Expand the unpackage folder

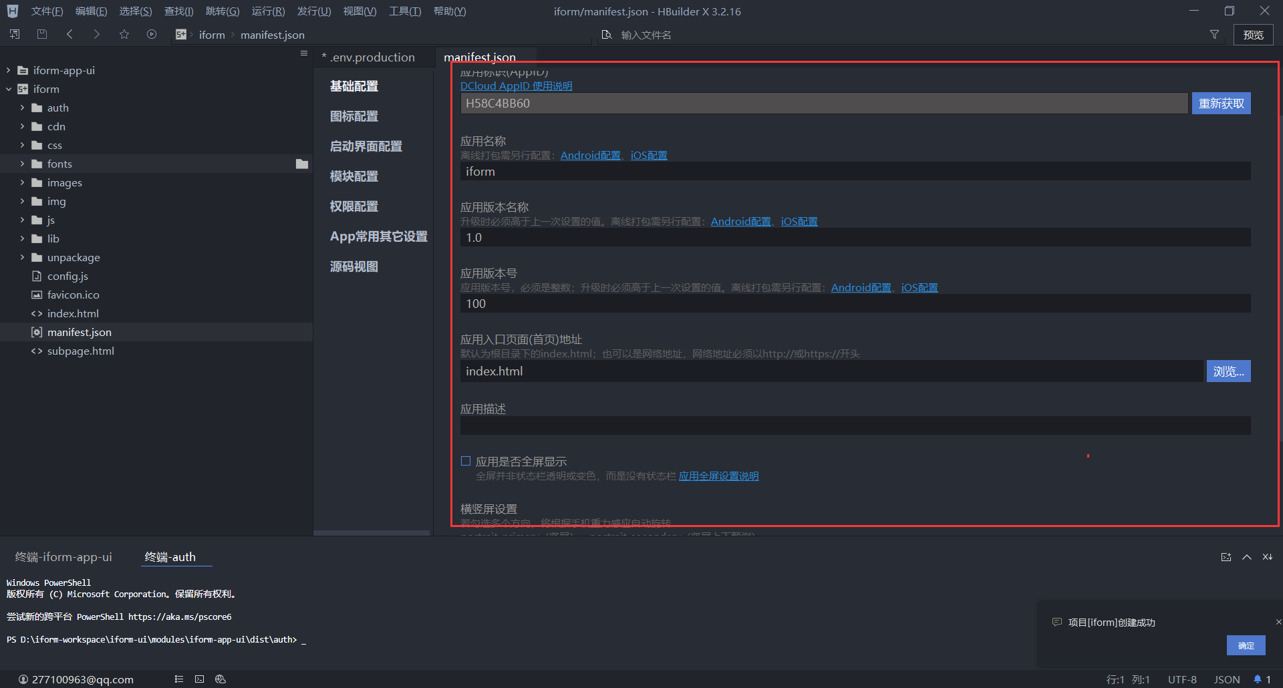[x=22, y=257]
